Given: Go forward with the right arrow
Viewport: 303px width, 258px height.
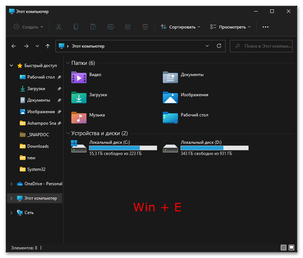Looking at the screenshot, I should coord(26,46).
